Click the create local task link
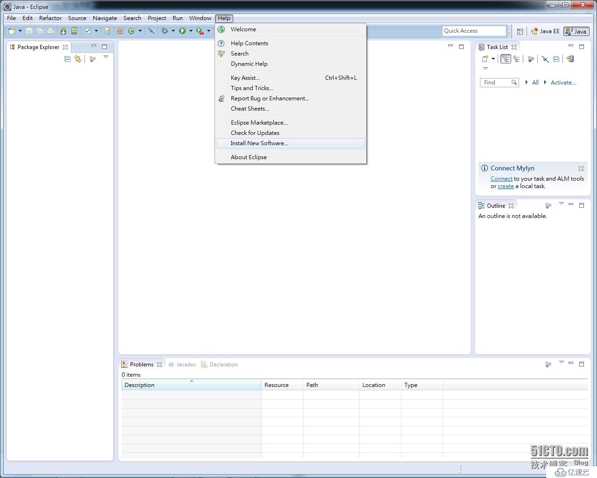 506,186
